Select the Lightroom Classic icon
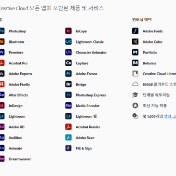This screenshot has height=176, width=176. pyautogui.click(x=68, y=41)
